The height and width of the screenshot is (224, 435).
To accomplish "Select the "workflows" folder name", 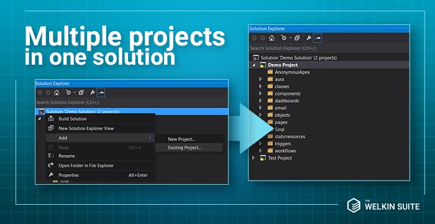I will pos(285,151).
